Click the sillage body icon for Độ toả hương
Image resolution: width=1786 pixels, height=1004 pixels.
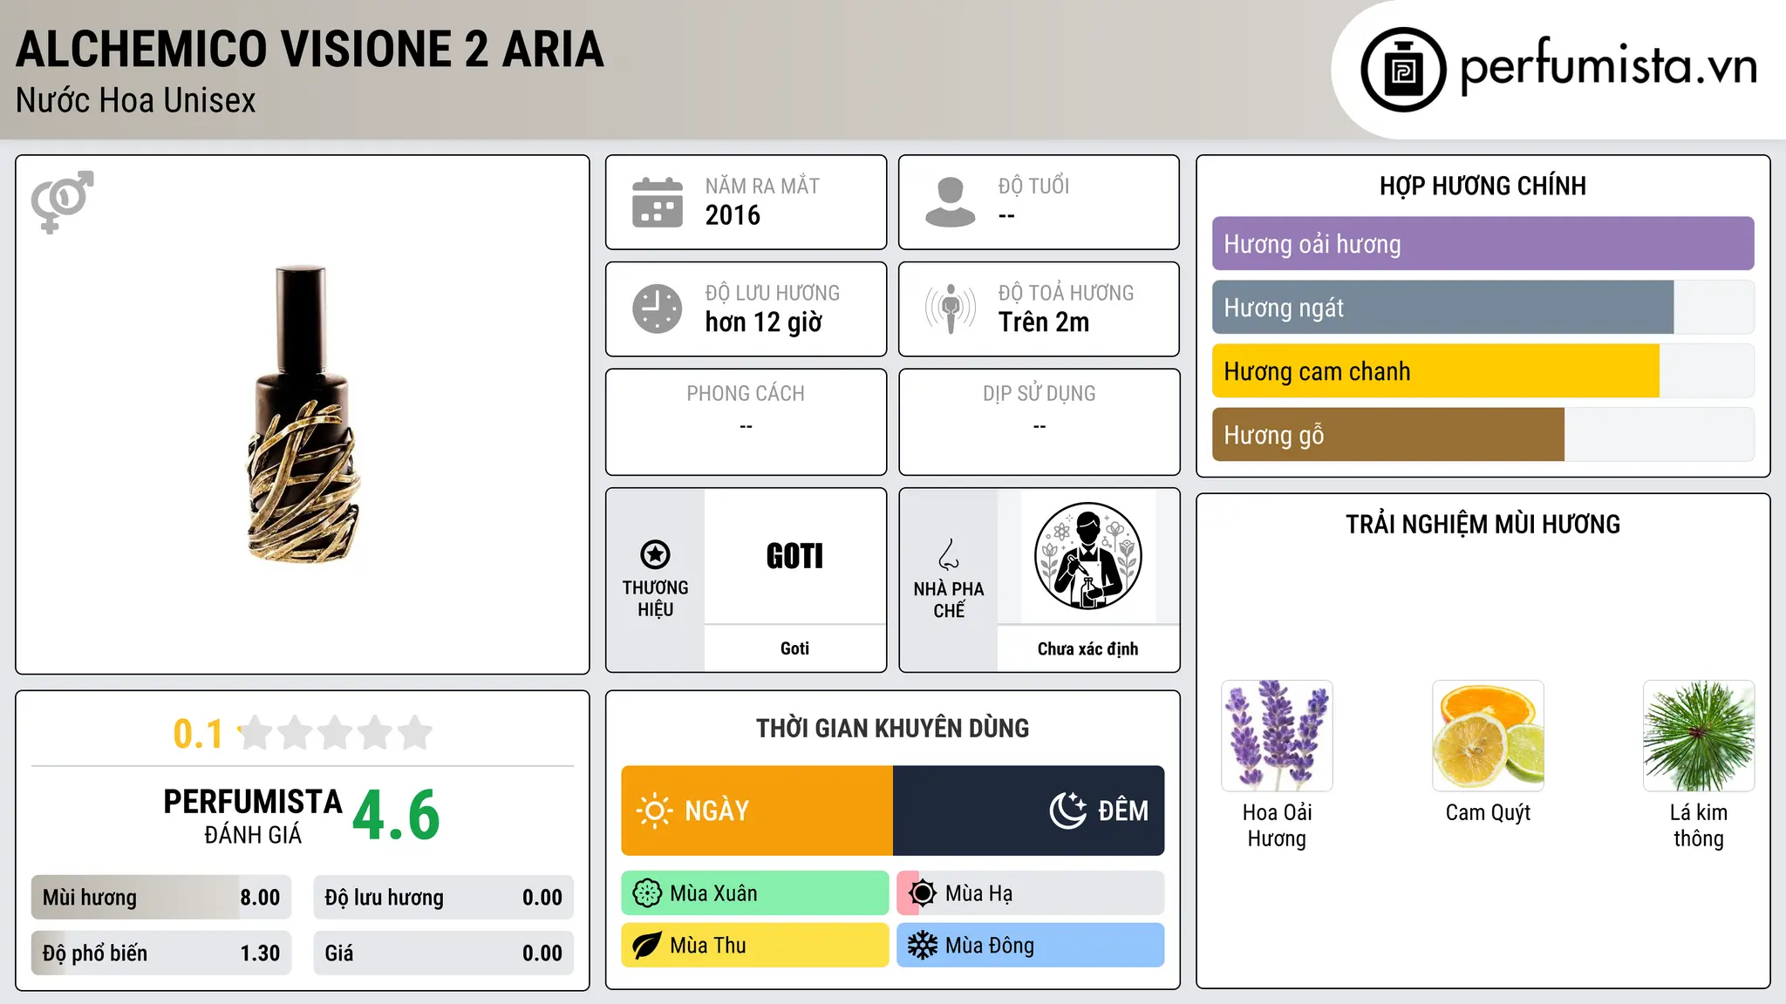951,309
